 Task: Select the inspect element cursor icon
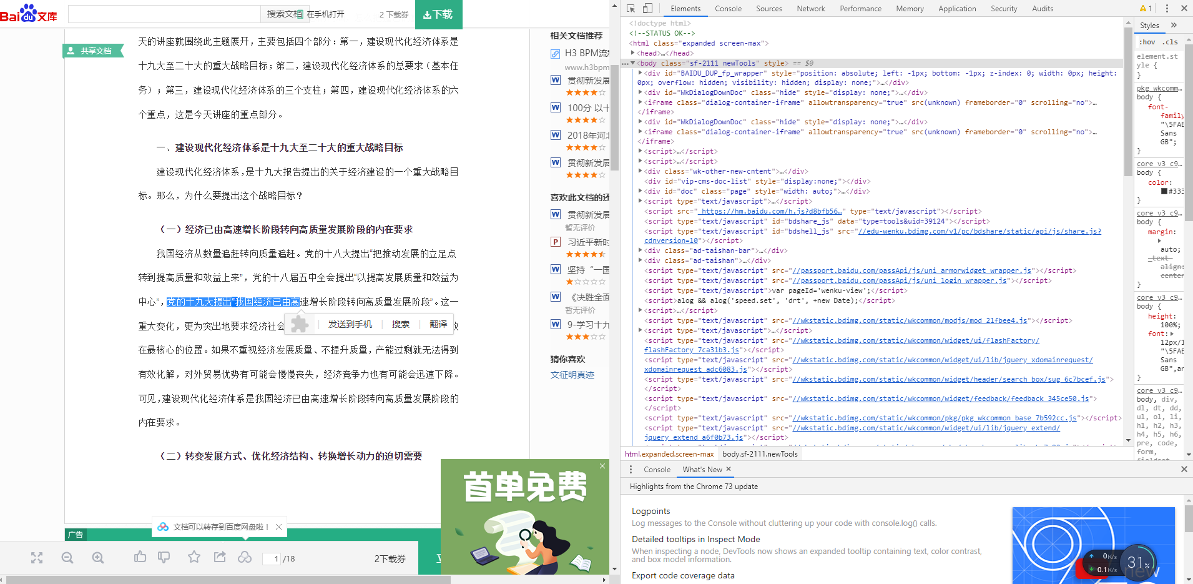tap(631, 8)
